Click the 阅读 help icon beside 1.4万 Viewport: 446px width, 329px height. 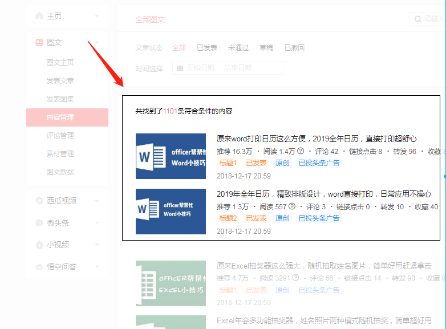(301, 151)
